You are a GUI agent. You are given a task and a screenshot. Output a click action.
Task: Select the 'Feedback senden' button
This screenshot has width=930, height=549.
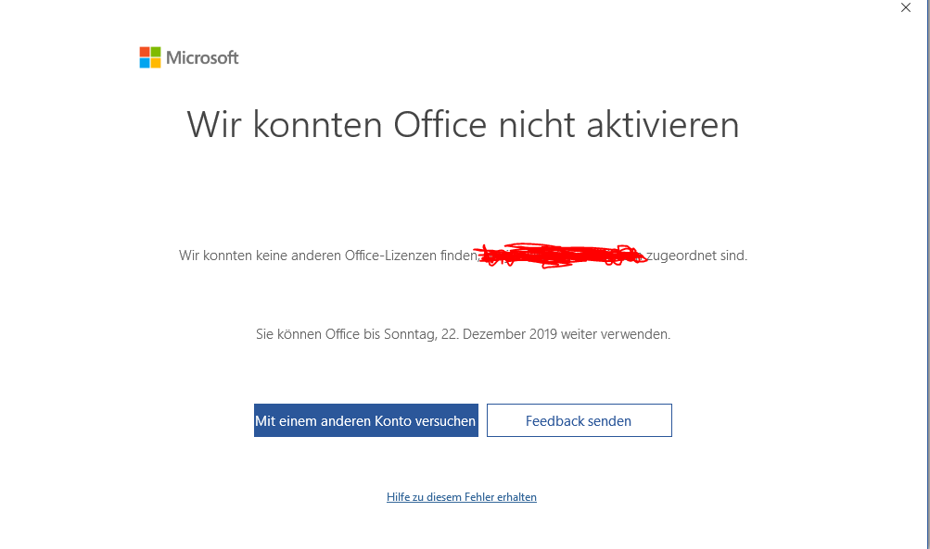(x=579, y=420)
